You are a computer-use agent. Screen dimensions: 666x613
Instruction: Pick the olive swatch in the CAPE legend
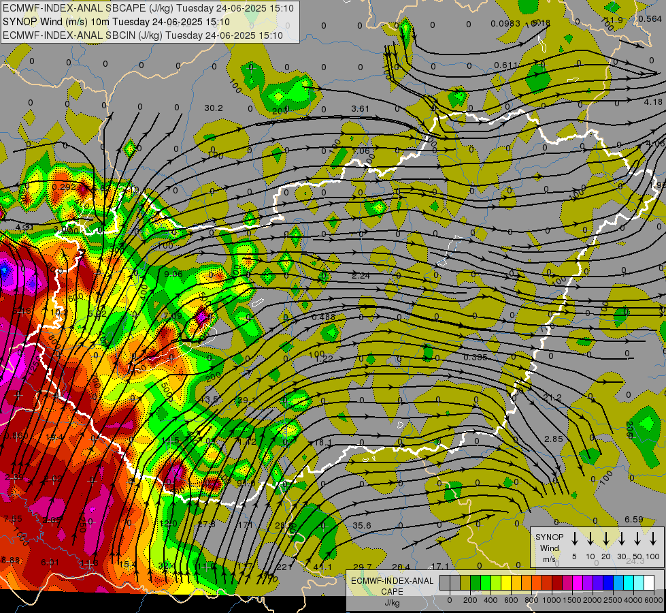[465, 583]
